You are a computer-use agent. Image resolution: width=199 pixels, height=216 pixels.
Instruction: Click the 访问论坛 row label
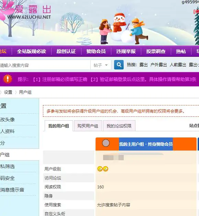coord(53,178)
